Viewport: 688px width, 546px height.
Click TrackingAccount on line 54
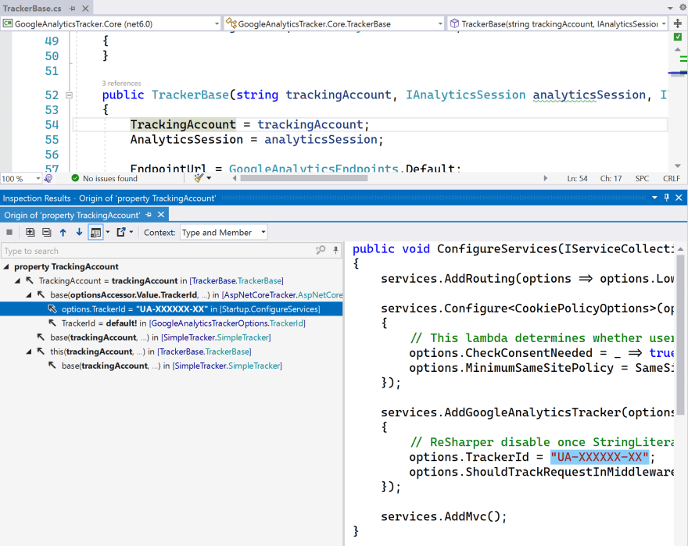pyautogui.click(x=183, y=124)
